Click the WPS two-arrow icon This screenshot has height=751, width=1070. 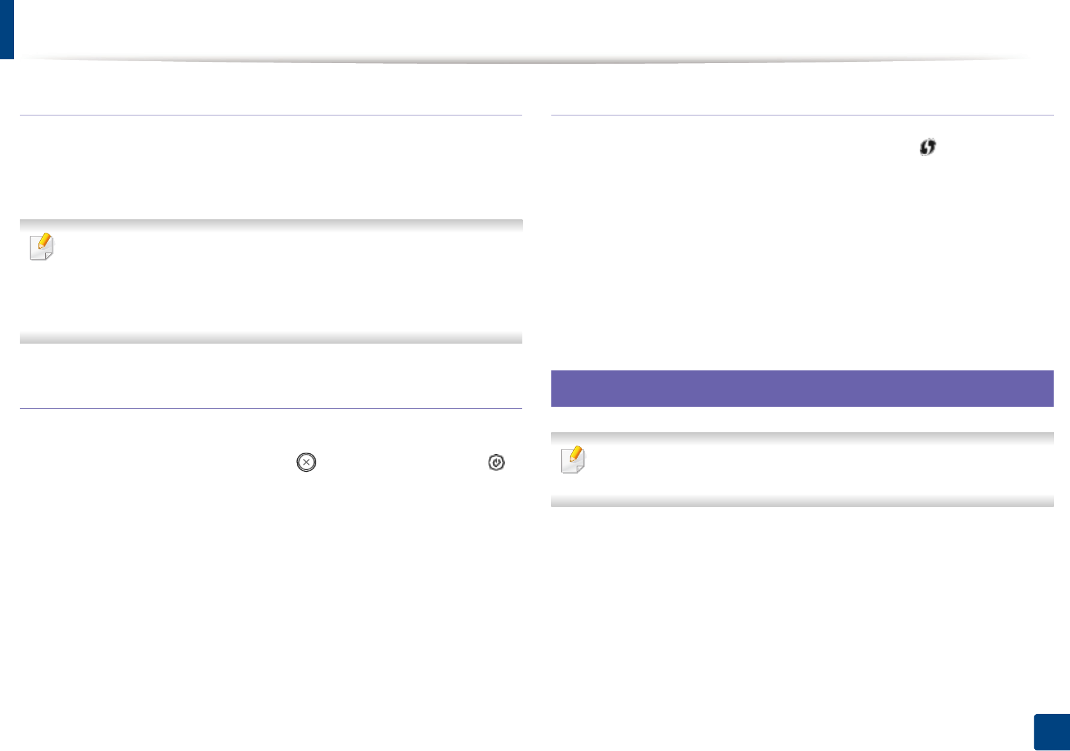click(927, 147)
